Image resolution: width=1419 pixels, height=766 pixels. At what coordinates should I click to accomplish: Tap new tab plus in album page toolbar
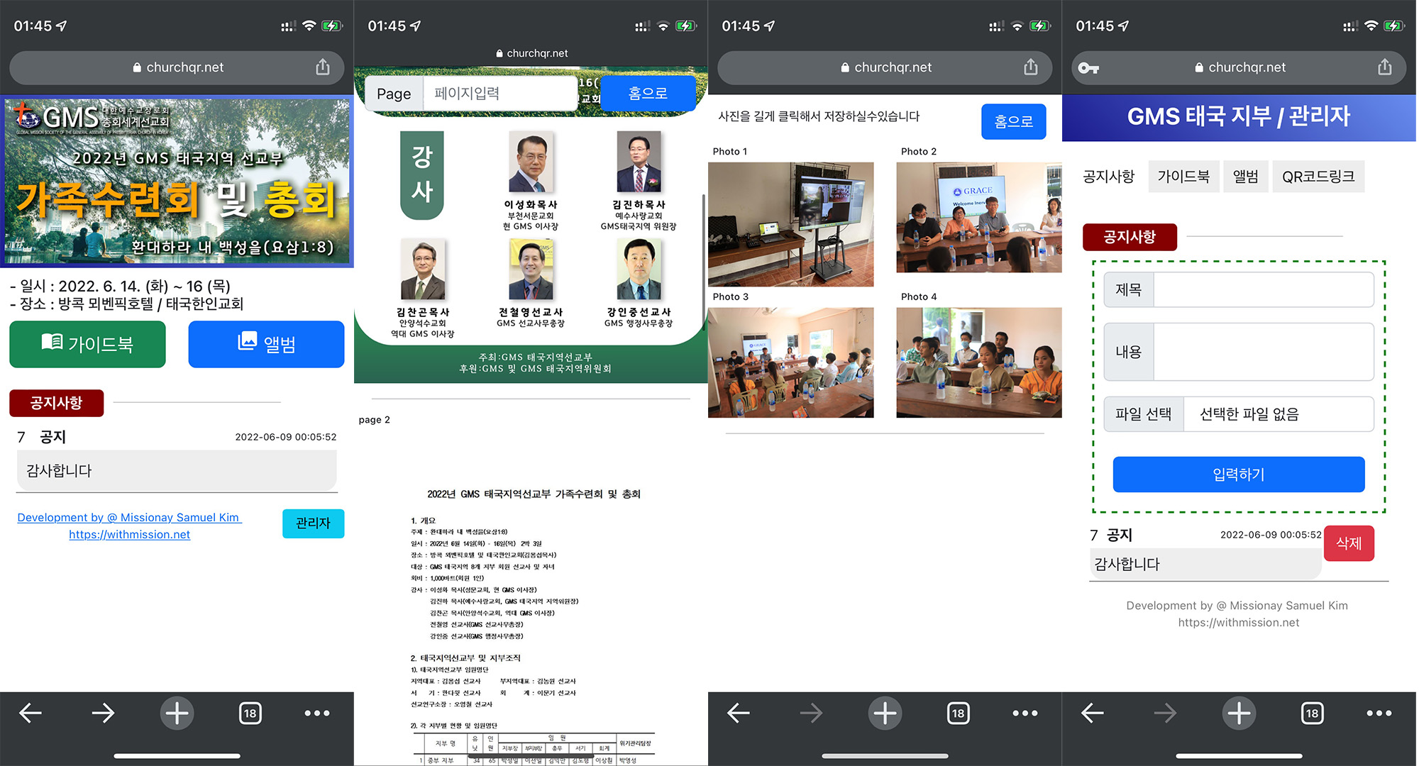click(x=885, y=713)
